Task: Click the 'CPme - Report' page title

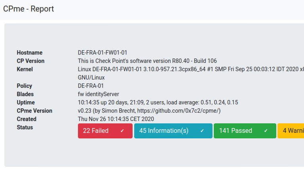Action: click(x=28, y=9)
